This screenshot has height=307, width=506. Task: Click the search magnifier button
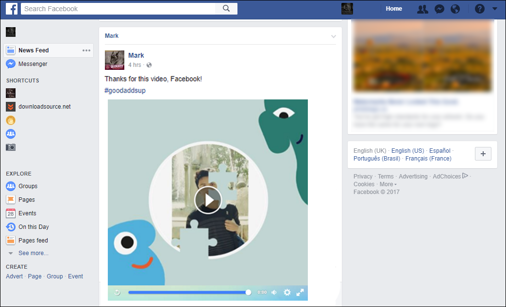226,9
